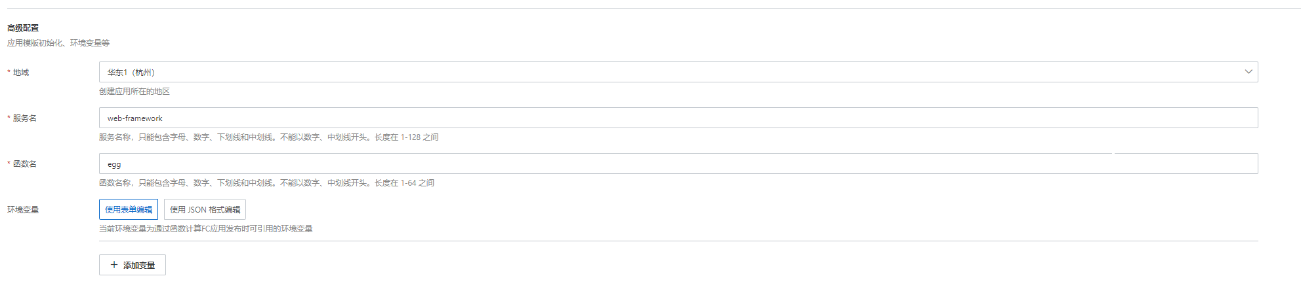Select 使用表单编辑 mode for environment variables
This screenshot has height=293, width=1301.
click(129, 209)
